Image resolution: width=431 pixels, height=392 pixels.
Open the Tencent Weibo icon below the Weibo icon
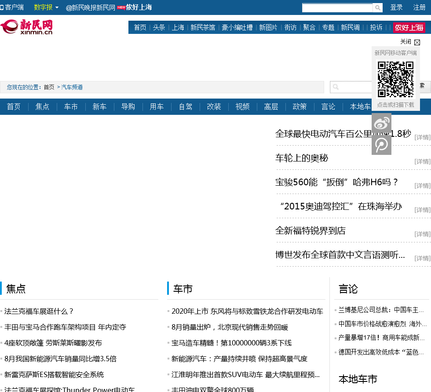(x=382, y=145)
